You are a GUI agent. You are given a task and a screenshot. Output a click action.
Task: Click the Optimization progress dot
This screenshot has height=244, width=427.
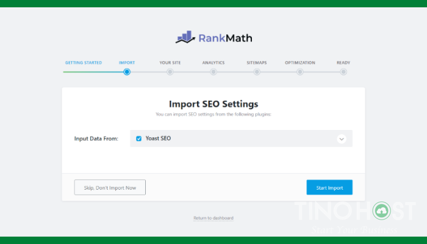point(300,72)
